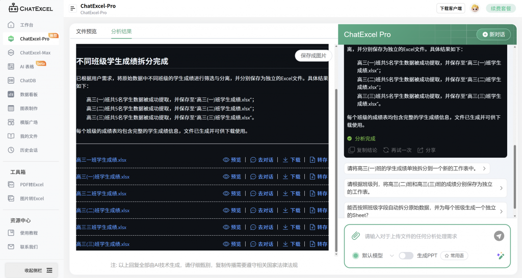Expand suggestion 能否按照班级字段自动拆分原始数据
Screen dimensions: 522x278
click(425, 211)
